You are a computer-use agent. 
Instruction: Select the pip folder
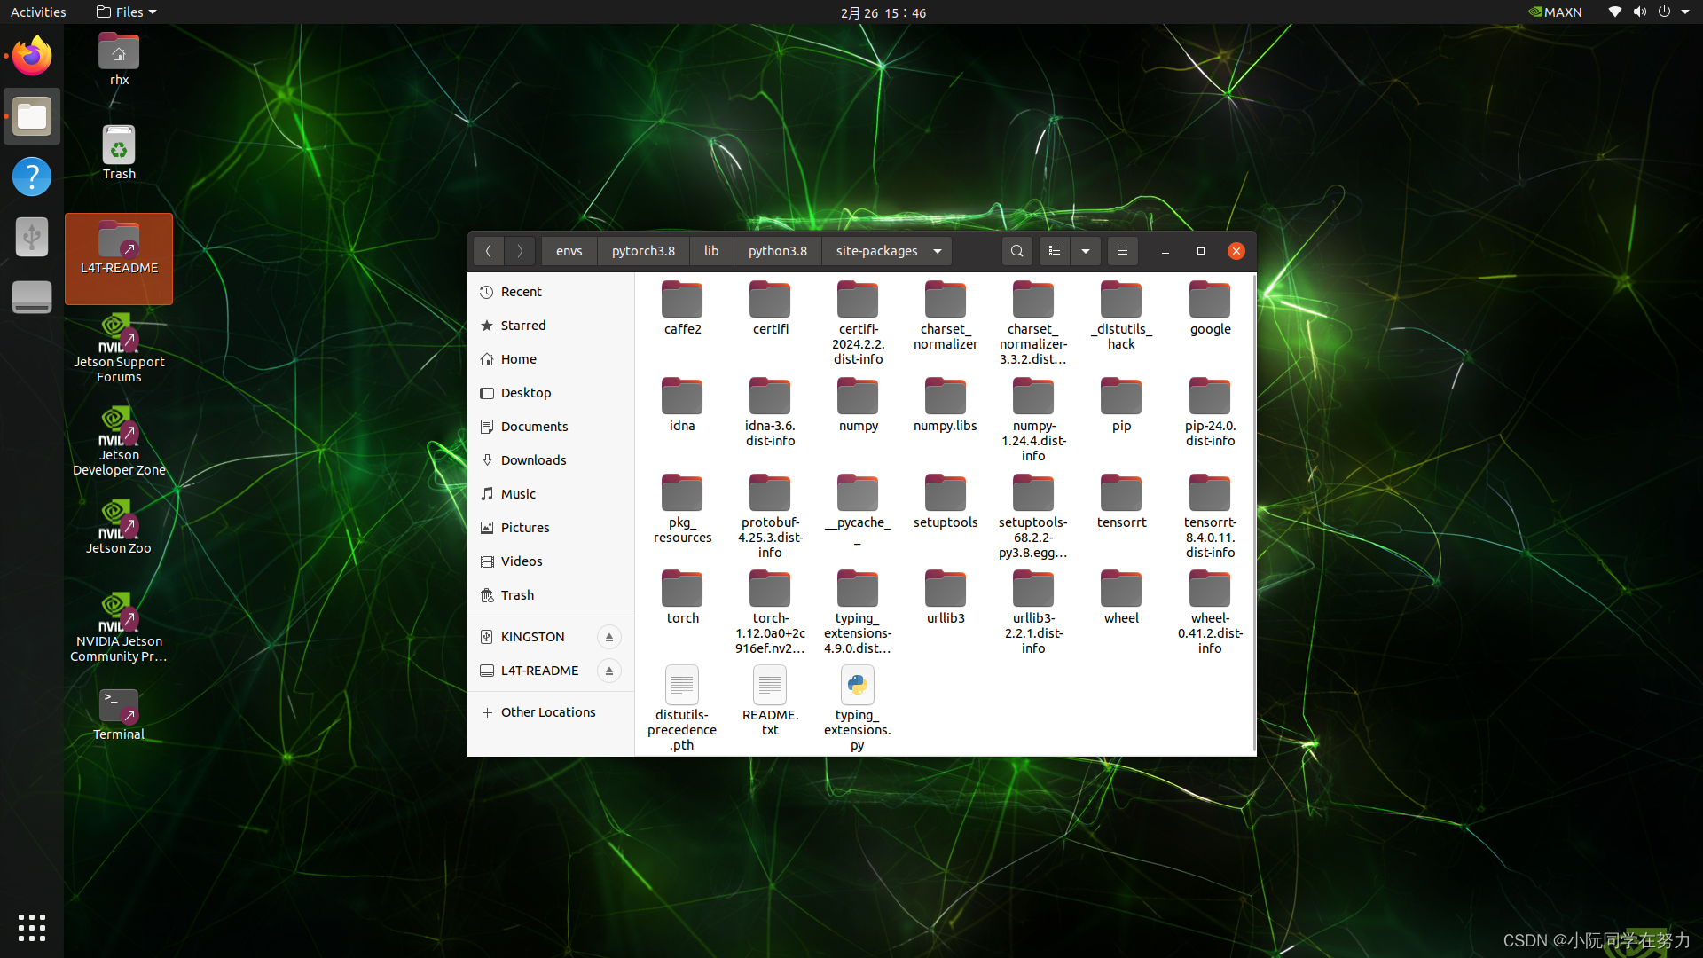[x=1121, y=404]
